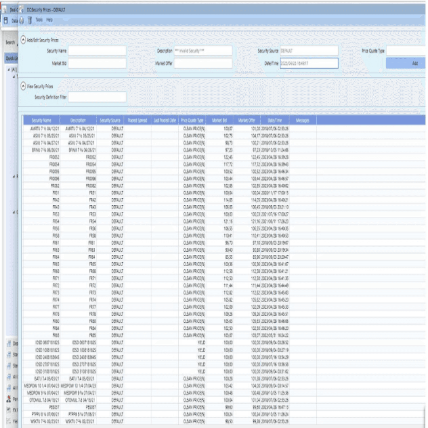
Task: Open the Help menu
Action: pos(49,20)
